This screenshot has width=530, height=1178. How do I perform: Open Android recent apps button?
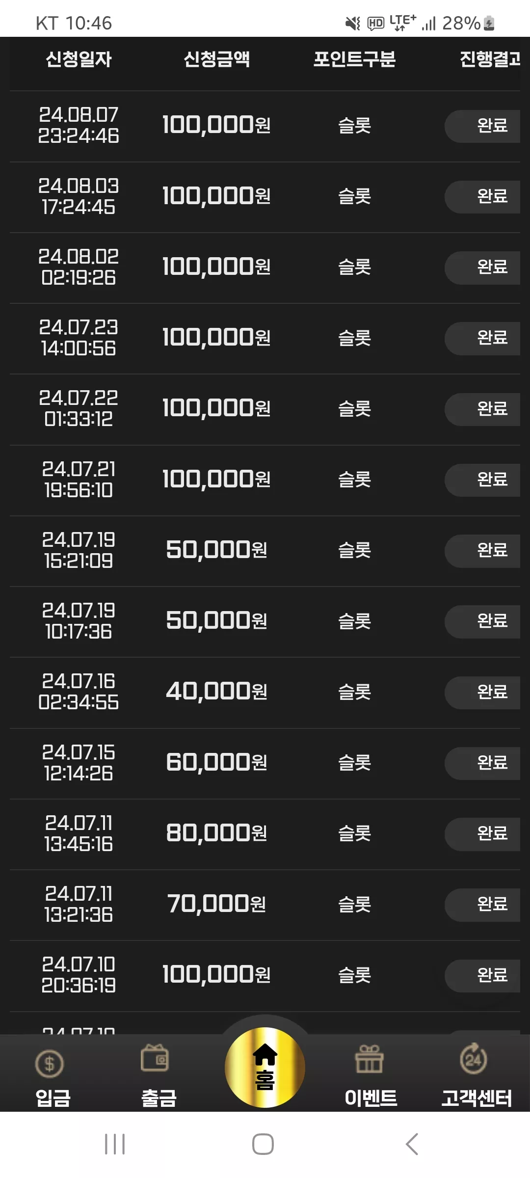[115, 1144]
